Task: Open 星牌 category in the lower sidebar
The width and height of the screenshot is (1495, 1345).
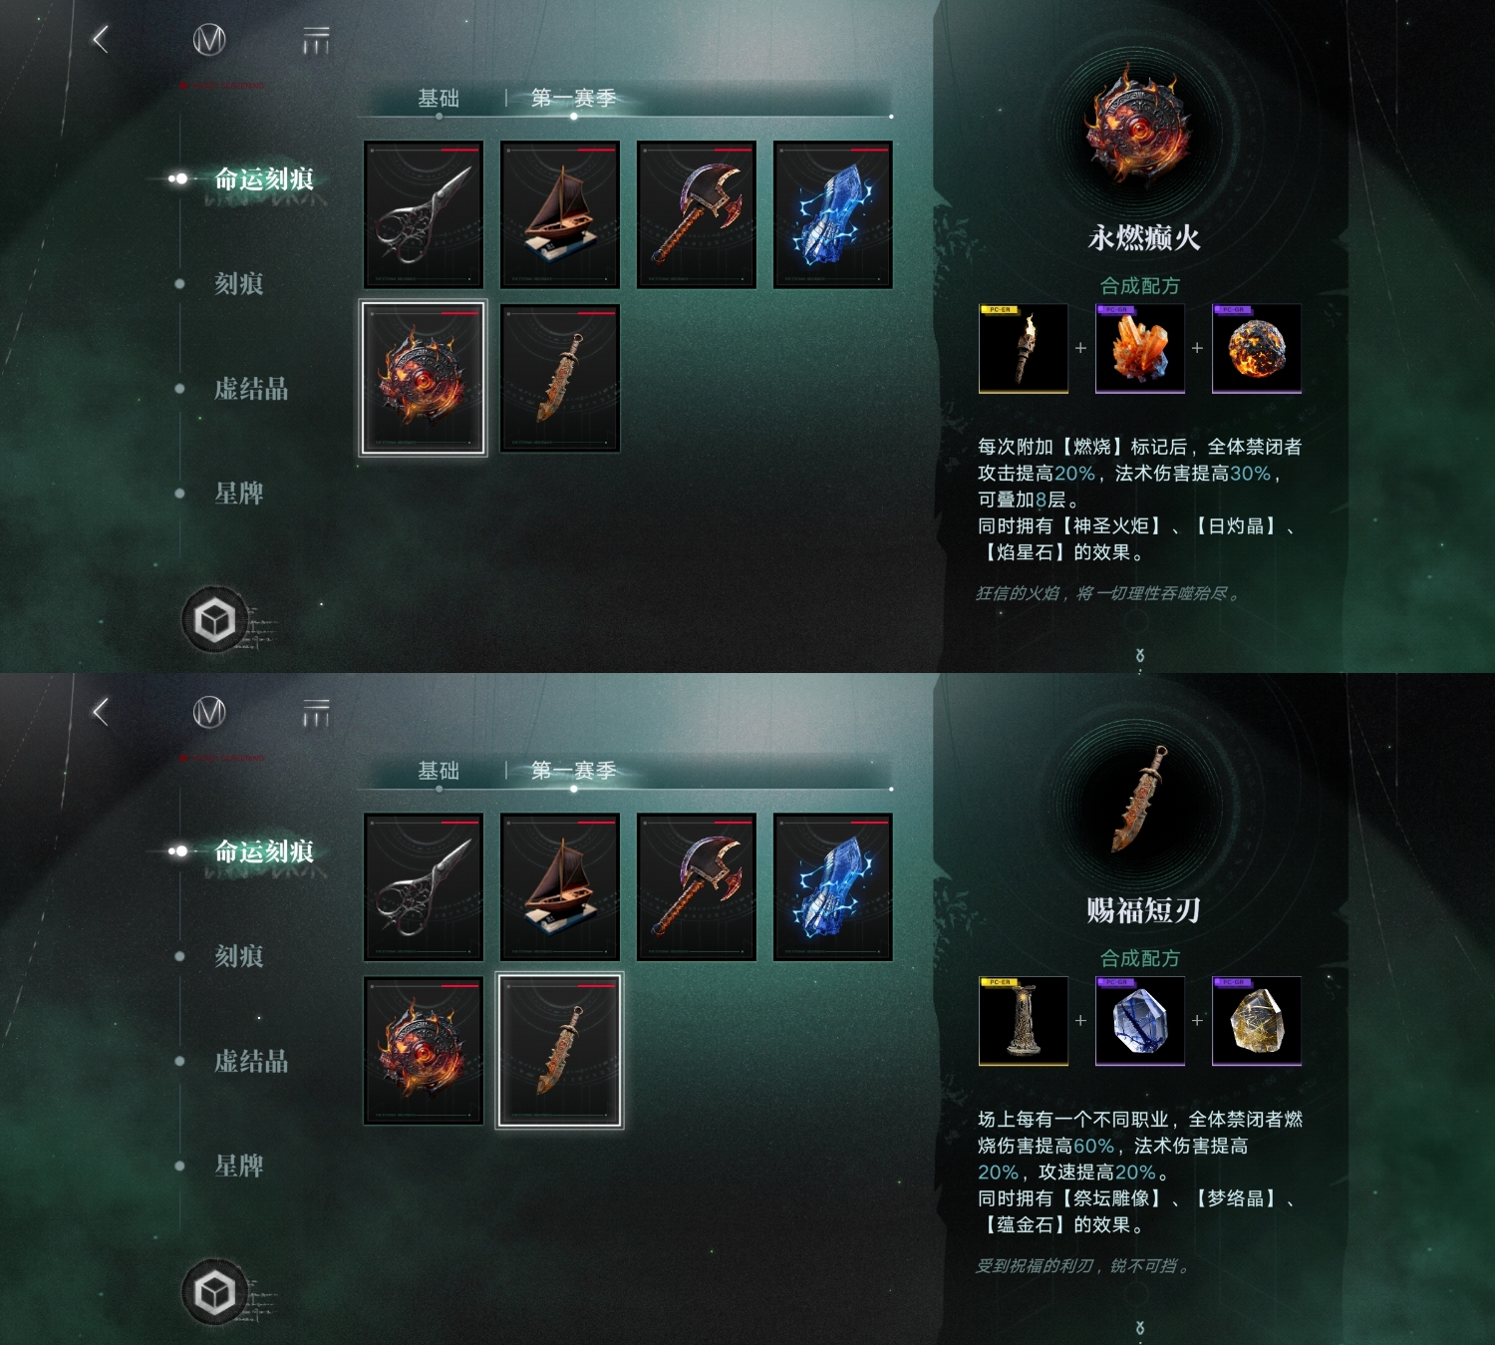Action: point(239,1166)
